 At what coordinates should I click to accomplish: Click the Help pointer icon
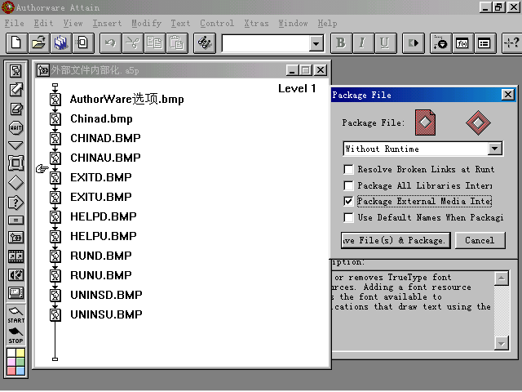[511, 43]
